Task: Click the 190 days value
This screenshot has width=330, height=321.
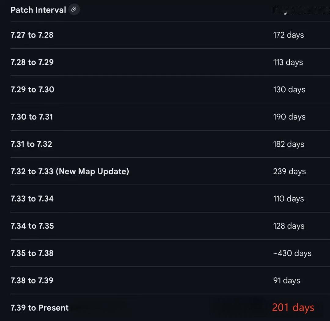Action: (x=289, y=117)
